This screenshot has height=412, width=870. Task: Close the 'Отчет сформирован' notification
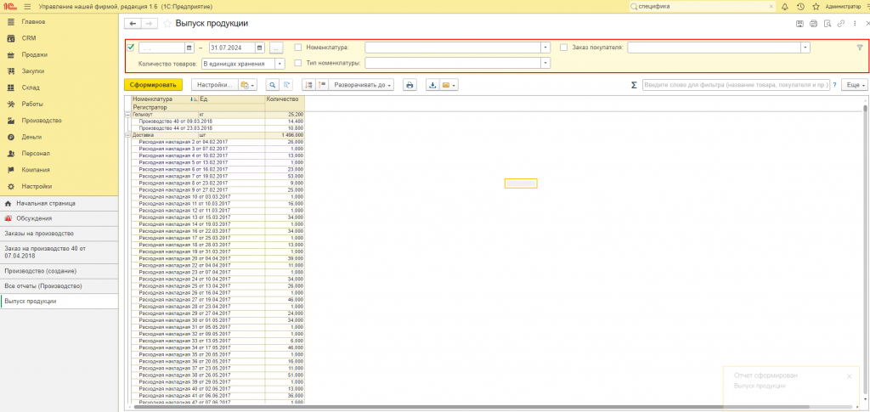(849, 376)
